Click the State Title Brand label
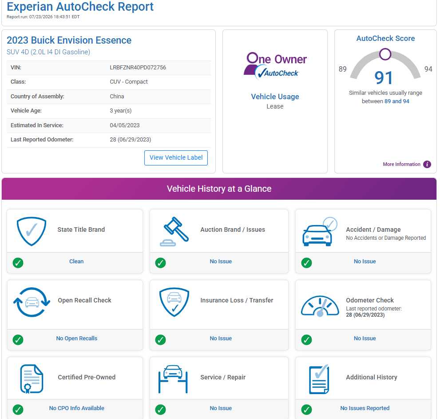440x419 pixels. tap(81, 230)
